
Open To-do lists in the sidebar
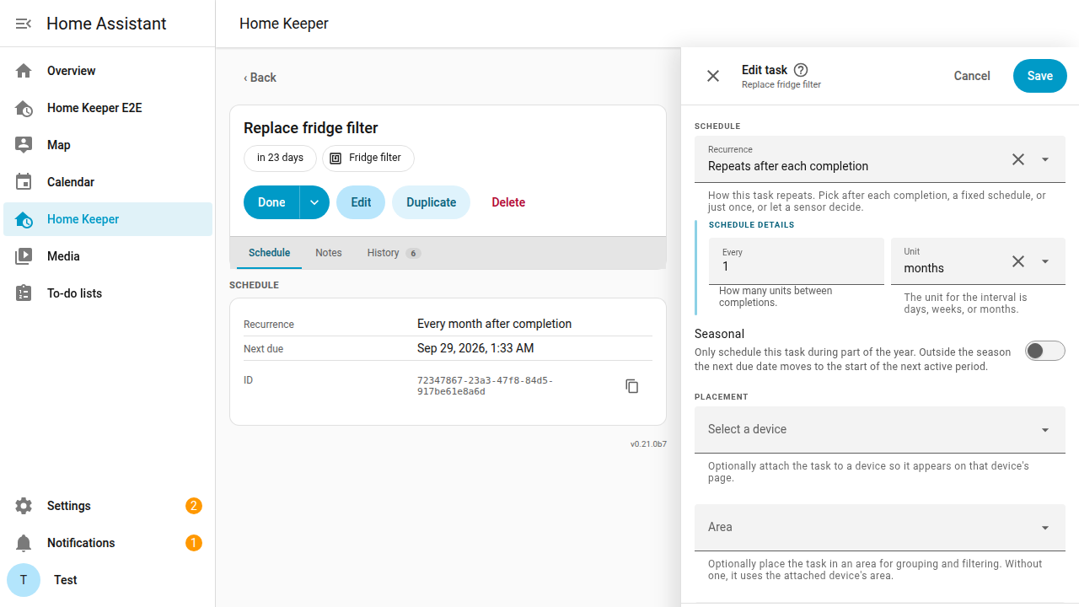[x=108, y=293]
